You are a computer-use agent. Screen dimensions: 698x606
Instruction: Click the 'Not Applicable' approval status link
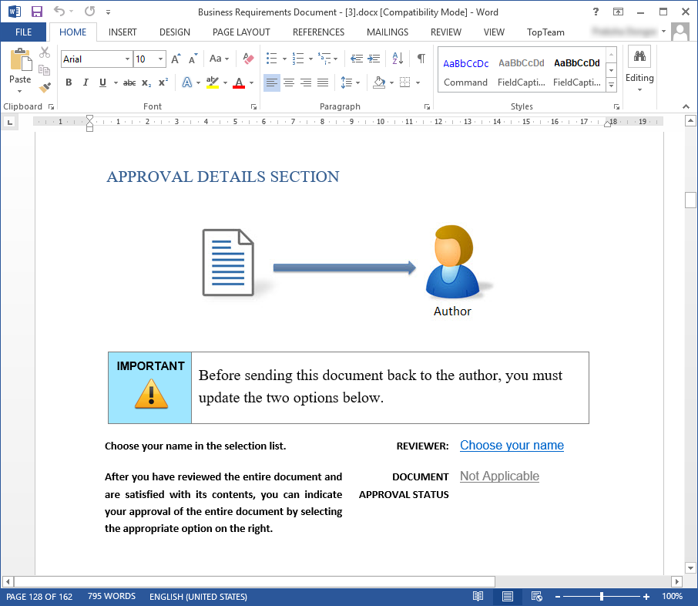tap(499, 476)
